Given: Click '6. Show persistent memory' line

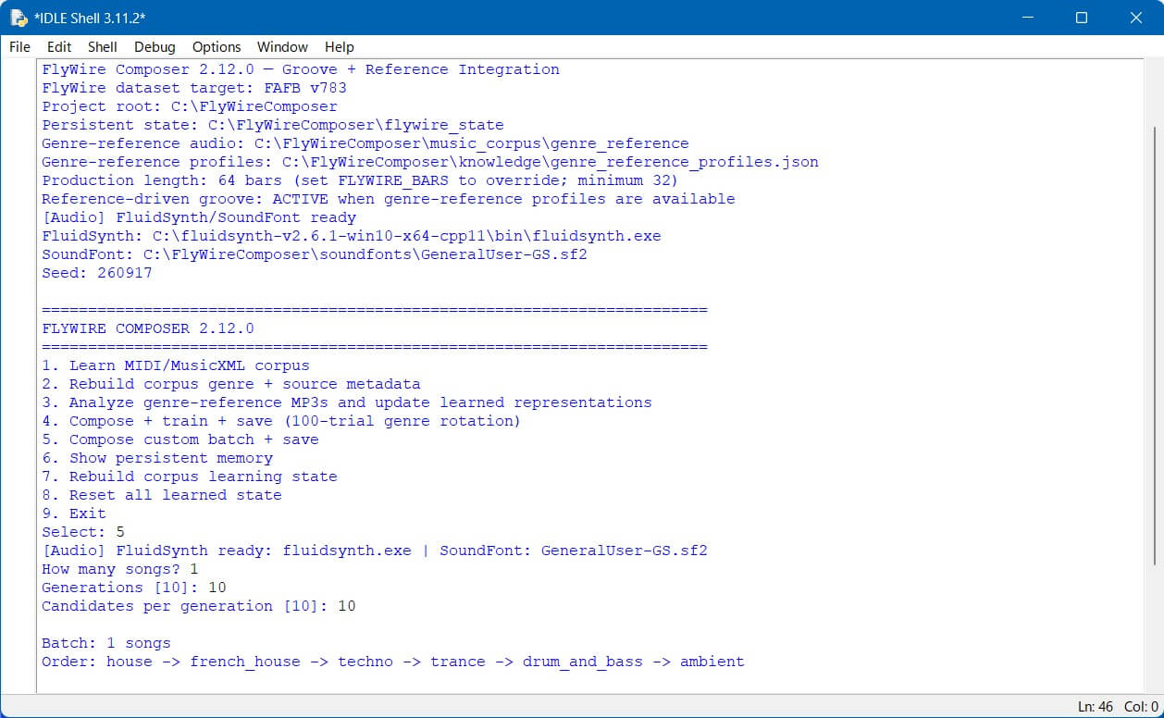Looking at the screenshot, I should tap(157, 458).
